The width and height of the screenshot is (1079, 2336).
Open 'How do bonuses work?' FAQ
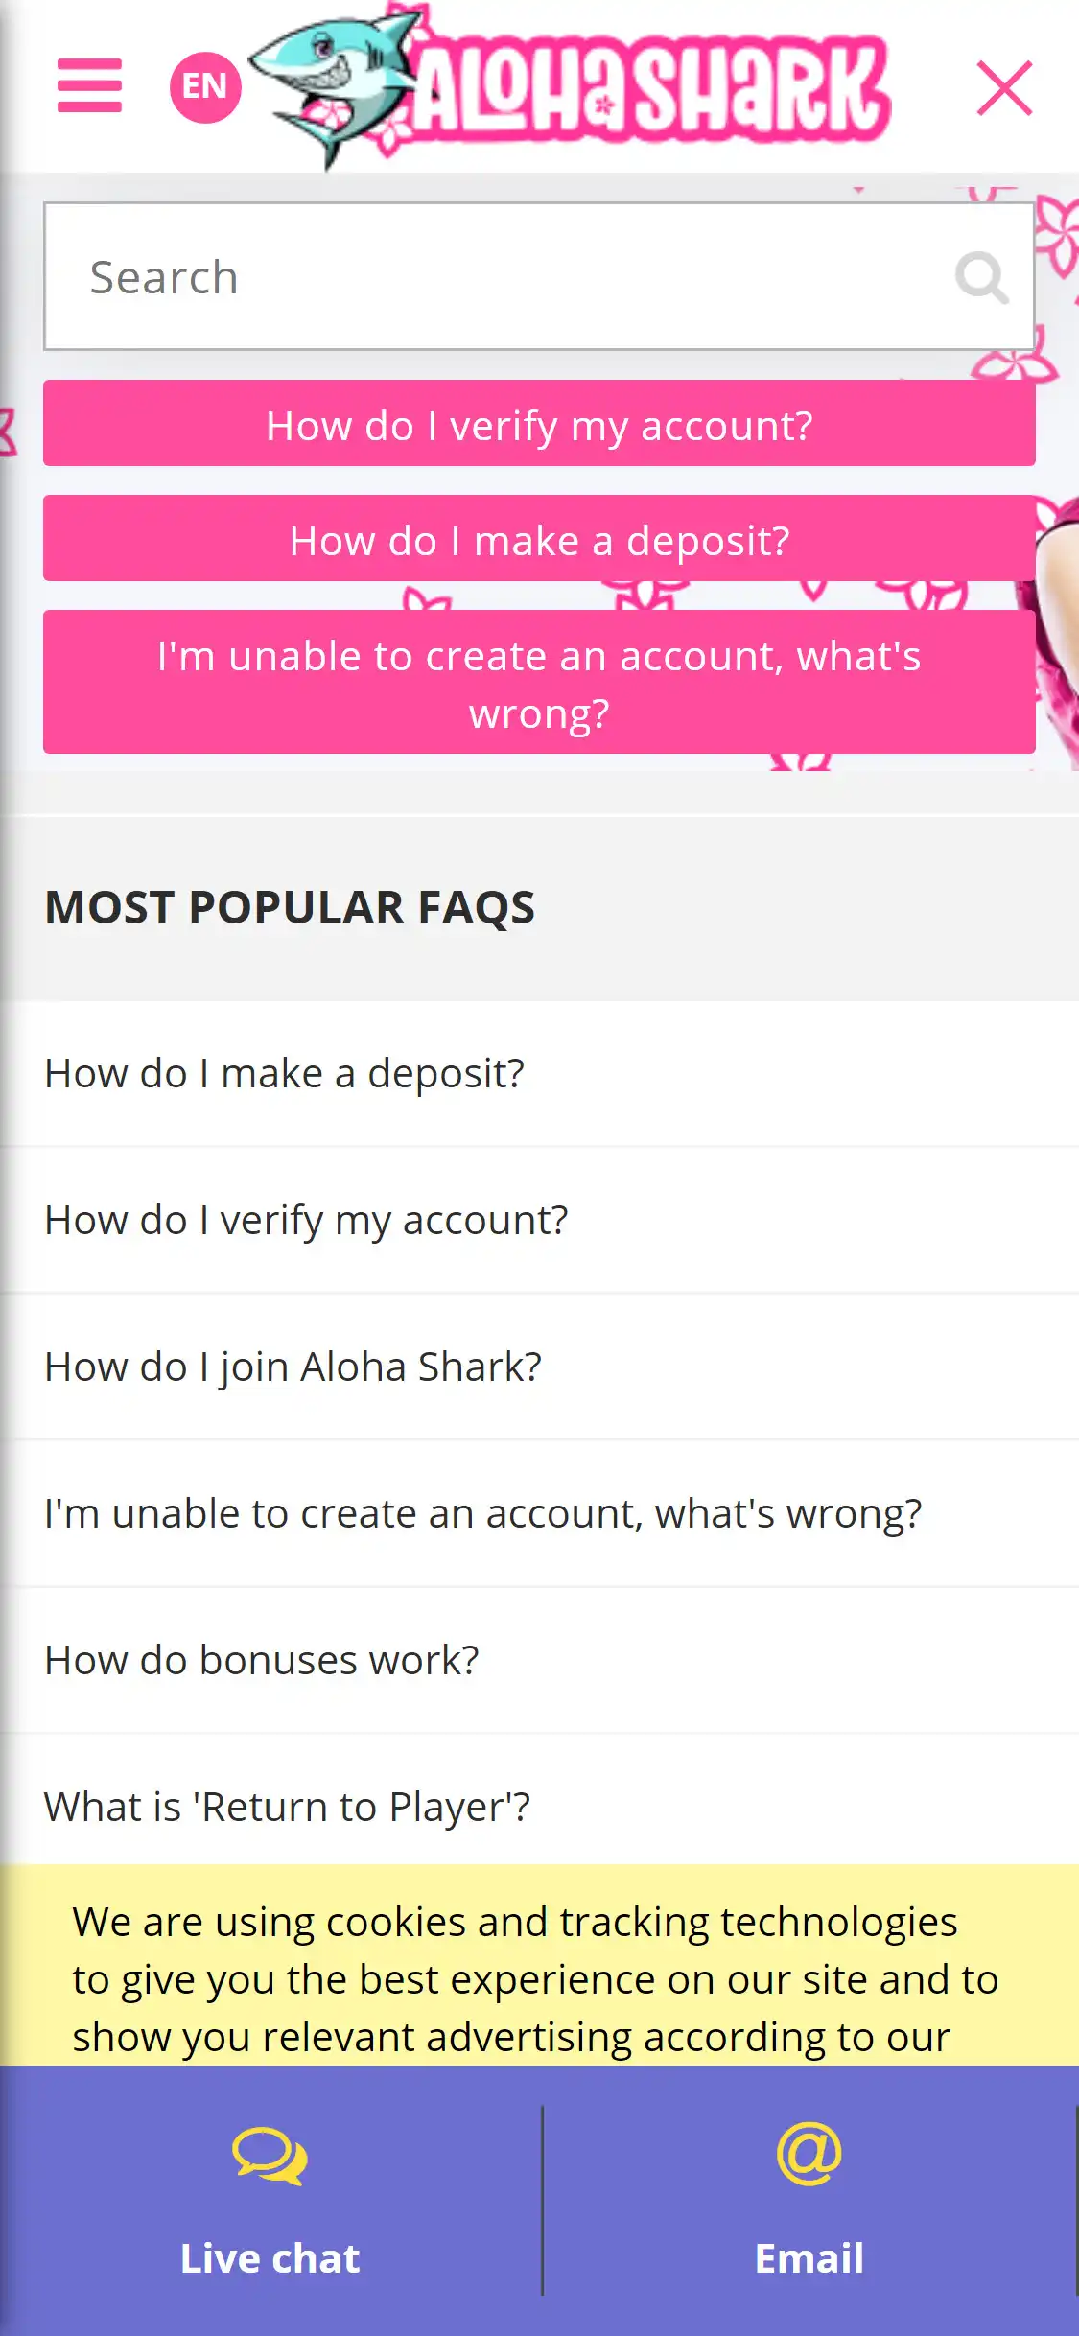262,1661
